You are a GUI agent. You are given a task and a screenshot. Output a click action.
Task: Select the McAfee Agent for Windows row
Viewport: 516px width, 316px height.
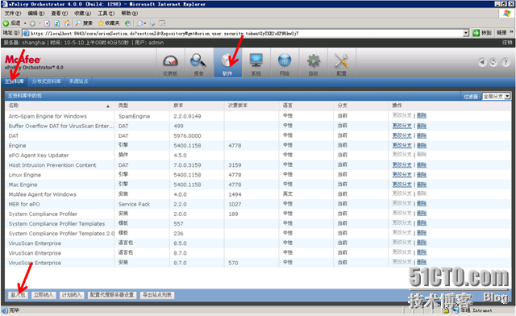coord(258,194)
